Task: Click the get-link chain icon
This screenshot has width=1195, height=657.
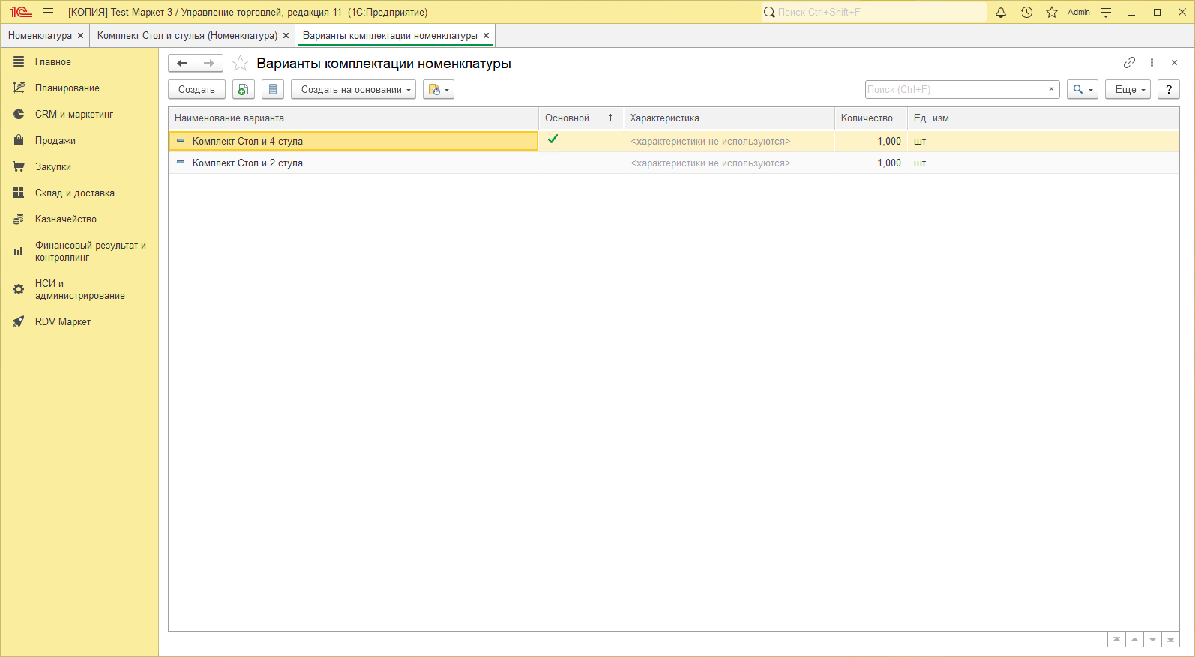Action: [1129, 63]
